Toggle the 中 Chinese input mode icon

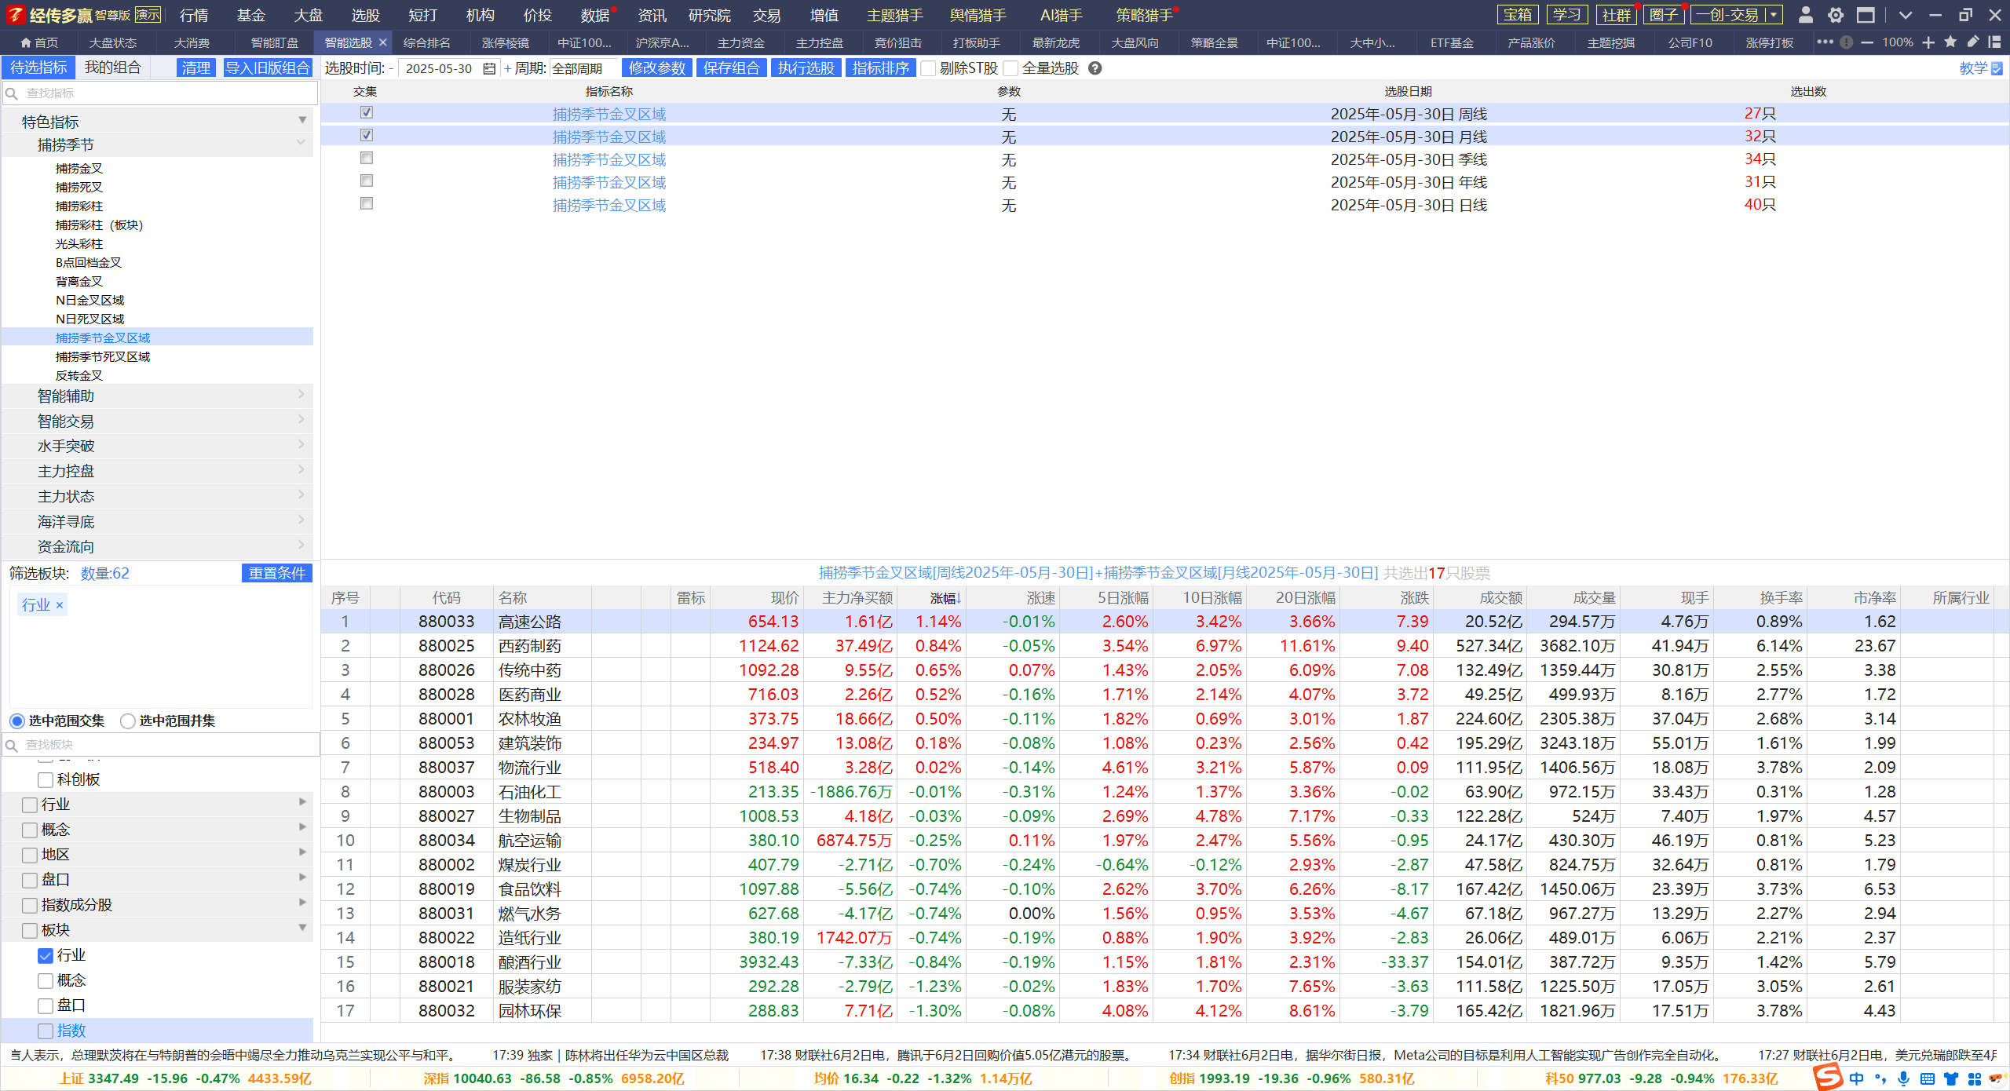[1856, 1079]
